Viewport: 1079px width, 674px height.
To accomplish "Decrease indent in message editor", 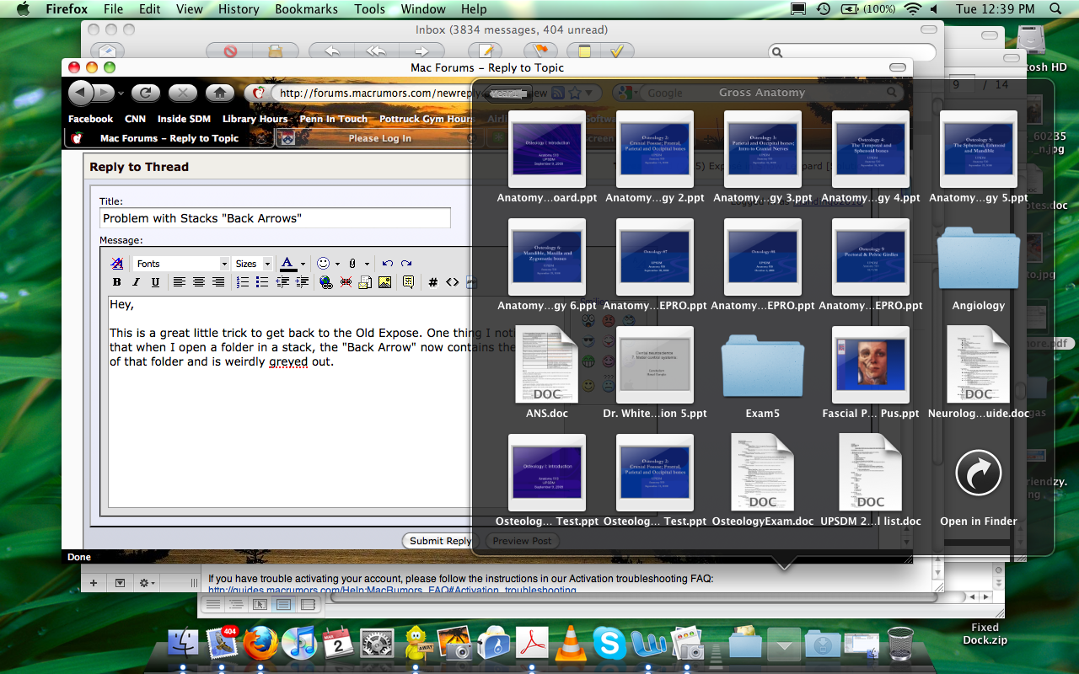I will click(282, 282).
